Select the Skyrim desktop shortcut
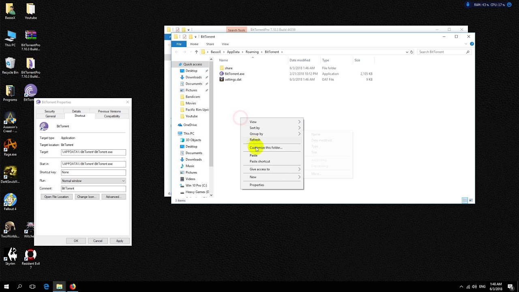 click(10, 257)
